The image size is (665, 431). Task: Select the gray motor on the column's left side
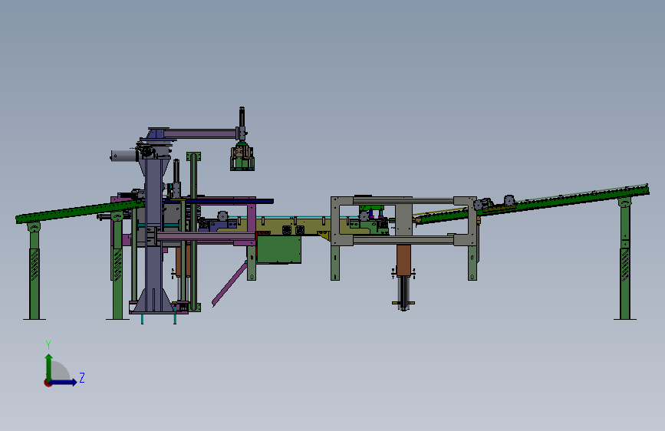[123, 156]
